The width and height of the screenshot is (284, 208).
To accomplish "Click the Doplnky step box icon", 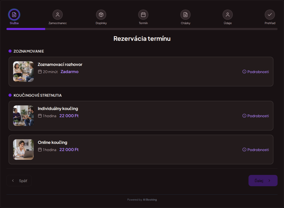I will tap(101, 15).
